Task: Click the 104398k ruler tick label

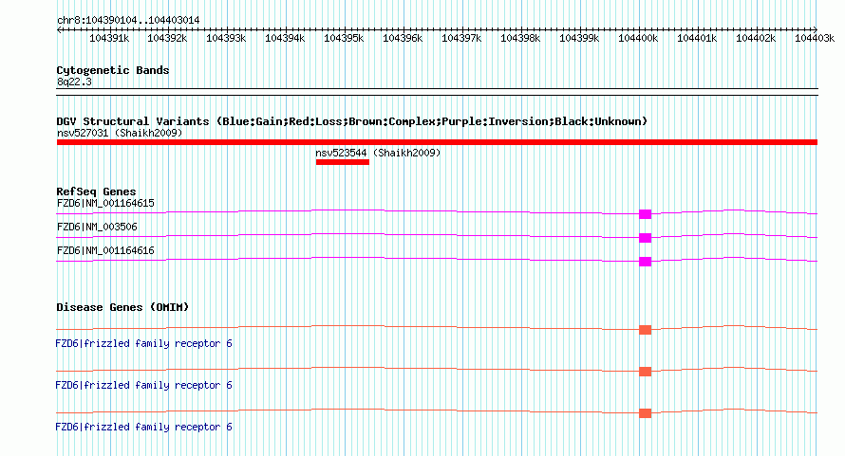Action: (520, 38)
